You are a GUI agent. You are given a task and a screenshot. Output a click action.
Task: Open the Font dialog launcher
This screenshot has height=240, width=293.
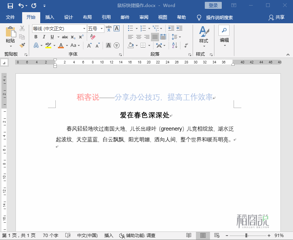point(120,55)
